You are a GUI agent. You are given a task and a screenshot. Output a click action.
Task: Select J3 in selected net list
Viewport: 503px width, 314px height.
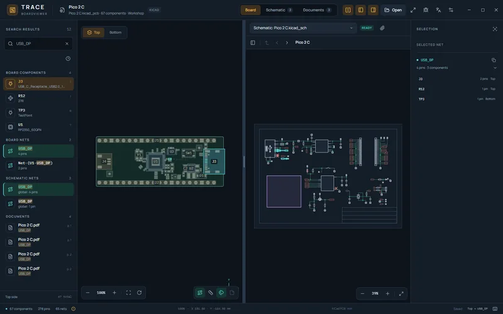point(457,79)
